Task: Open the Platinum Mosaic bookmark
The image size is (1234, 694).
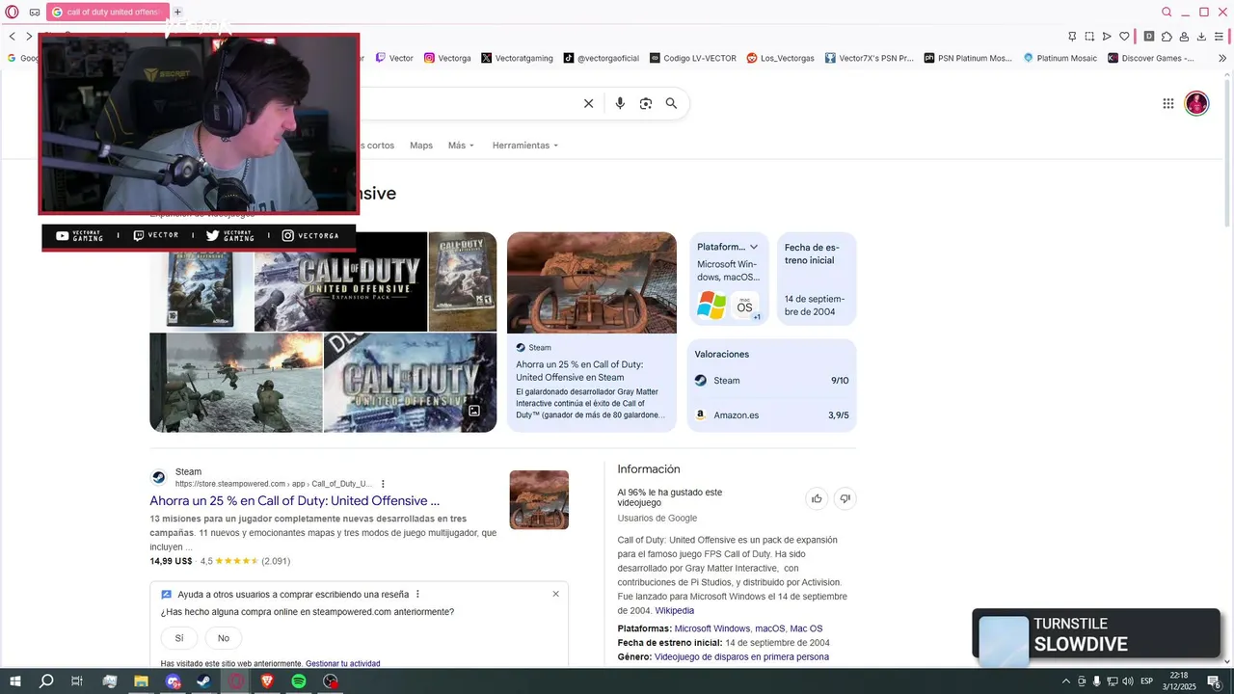Action: tap(1060, 58)
